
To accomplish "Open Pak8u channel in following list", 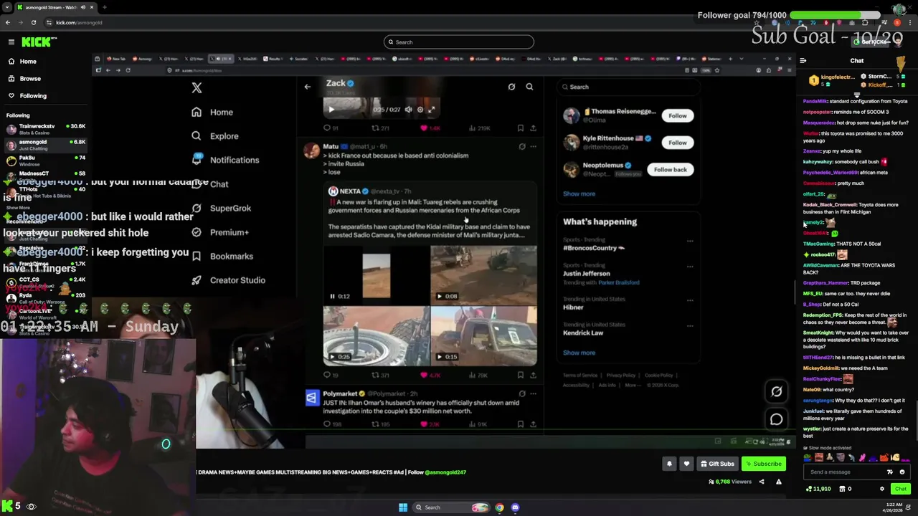I will click(44, 161).
